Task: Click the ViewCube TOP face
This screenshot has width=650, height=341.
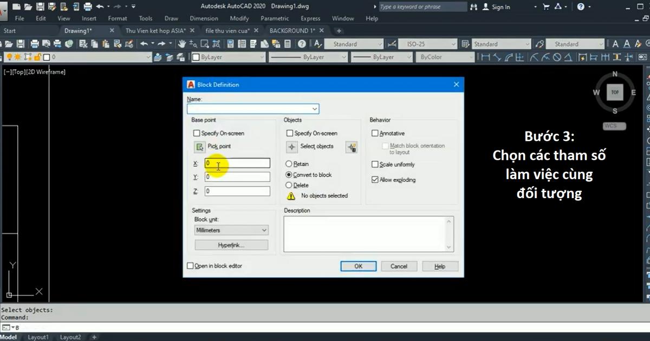Action: pyautogui.click(x=615, y=92)
